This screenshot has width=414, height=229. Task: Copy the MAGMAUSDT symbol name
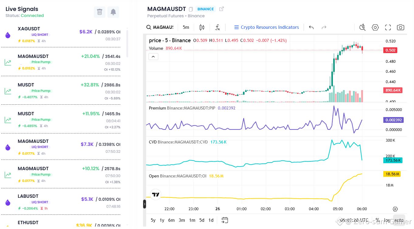(191, 9)
